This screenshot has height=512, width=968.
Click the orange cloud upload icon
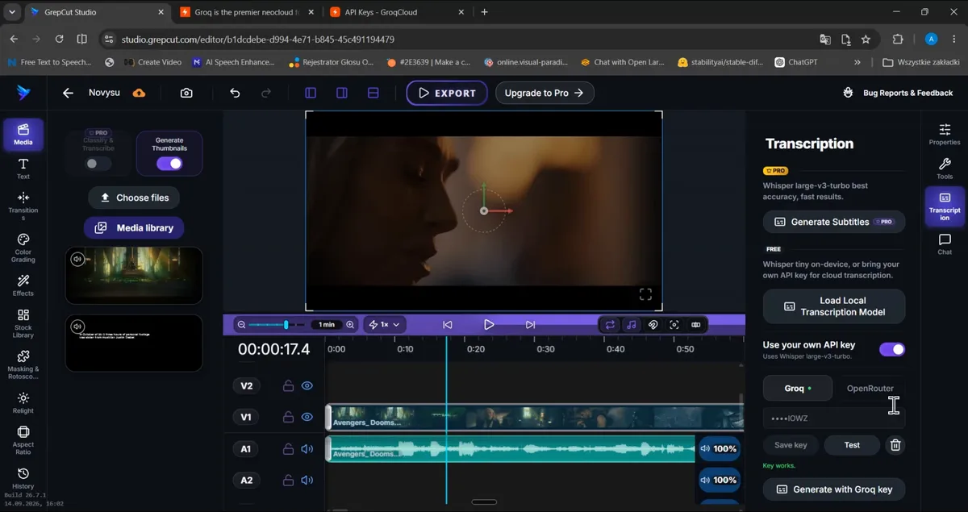(x=139, y=93)
